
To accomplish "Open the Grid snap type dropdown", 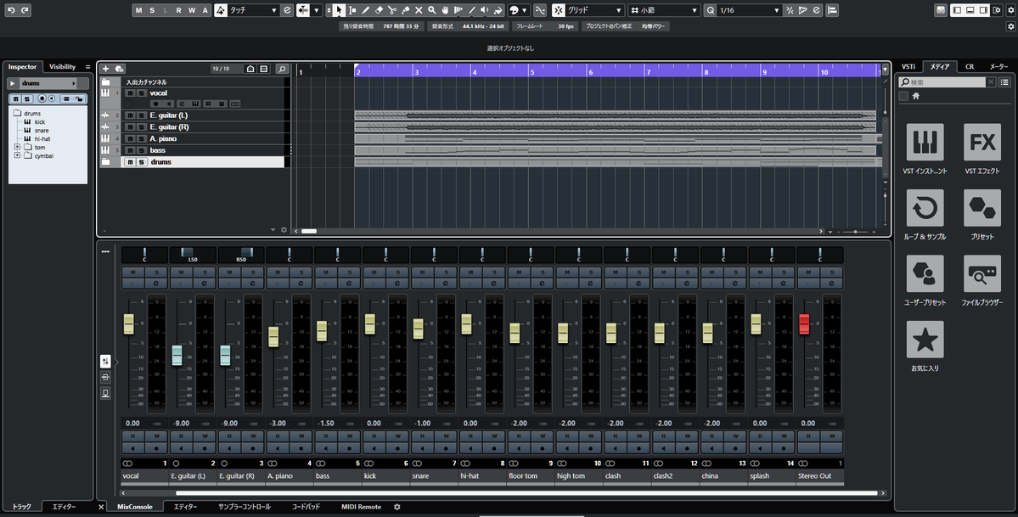I will pyautogui.click(x=595, y=10).
